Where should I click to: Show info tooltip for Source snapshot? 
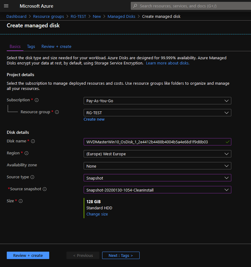pyautogui.click(x=45, y=189)
